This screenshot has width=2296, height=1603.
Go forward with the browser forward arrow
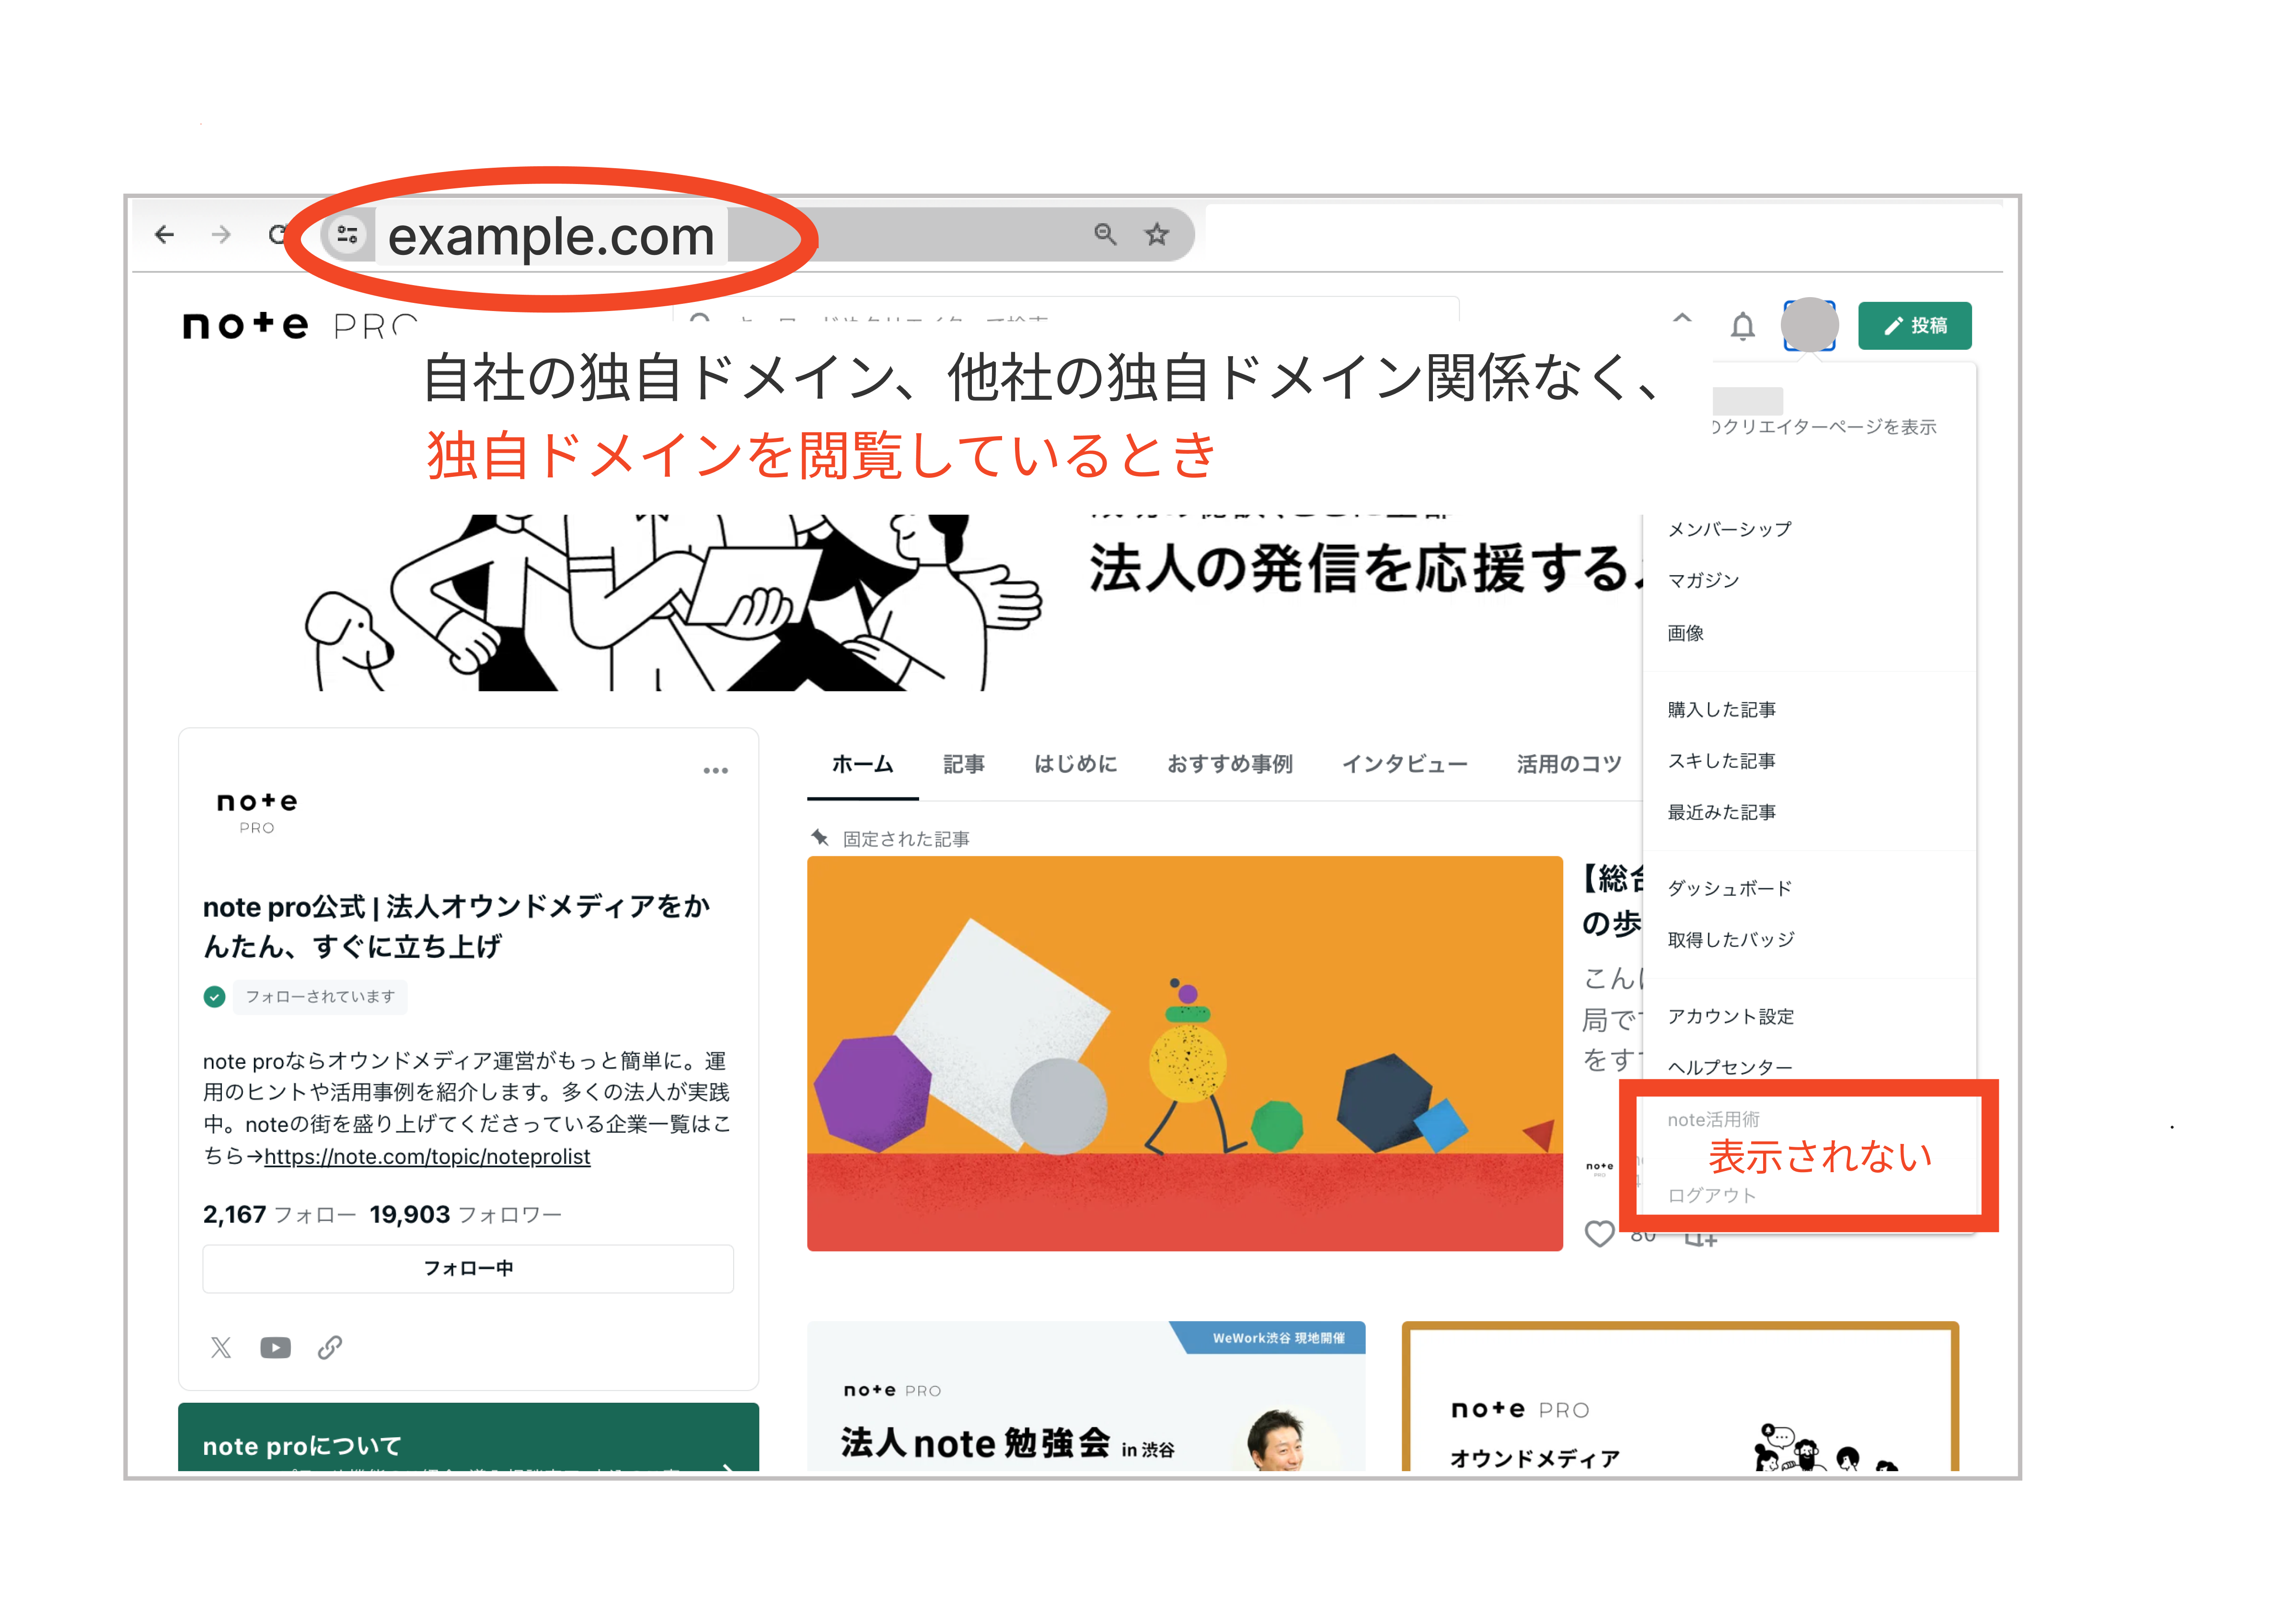(x=221, y=234)
